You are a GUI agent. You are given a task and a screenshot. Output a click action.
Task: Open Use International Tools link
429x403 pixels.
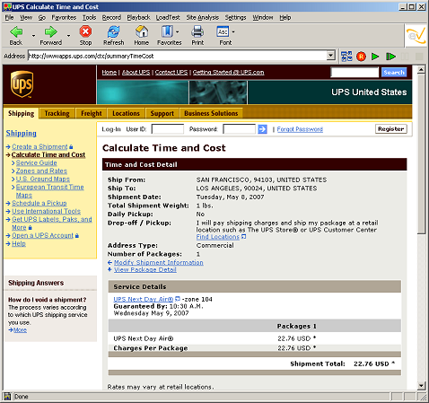pos(46,211)
